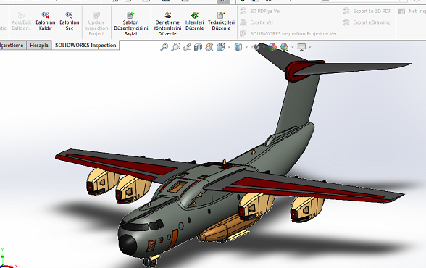Image resolution: width=426 pixels, height=268 pixels.
Task: Open the Dynamic Annotation Views icon
Action: pyautogui.click(x=209, y=47)
